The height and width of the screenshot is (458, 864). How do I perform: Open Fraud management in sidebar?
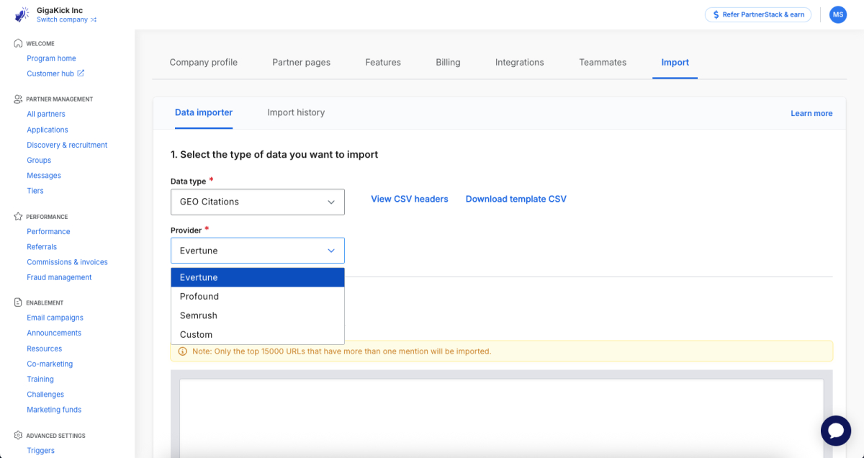59,277
